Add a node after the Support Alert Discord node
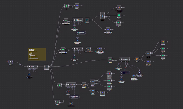This screenshot has height=109, width=183. point(107,93)
